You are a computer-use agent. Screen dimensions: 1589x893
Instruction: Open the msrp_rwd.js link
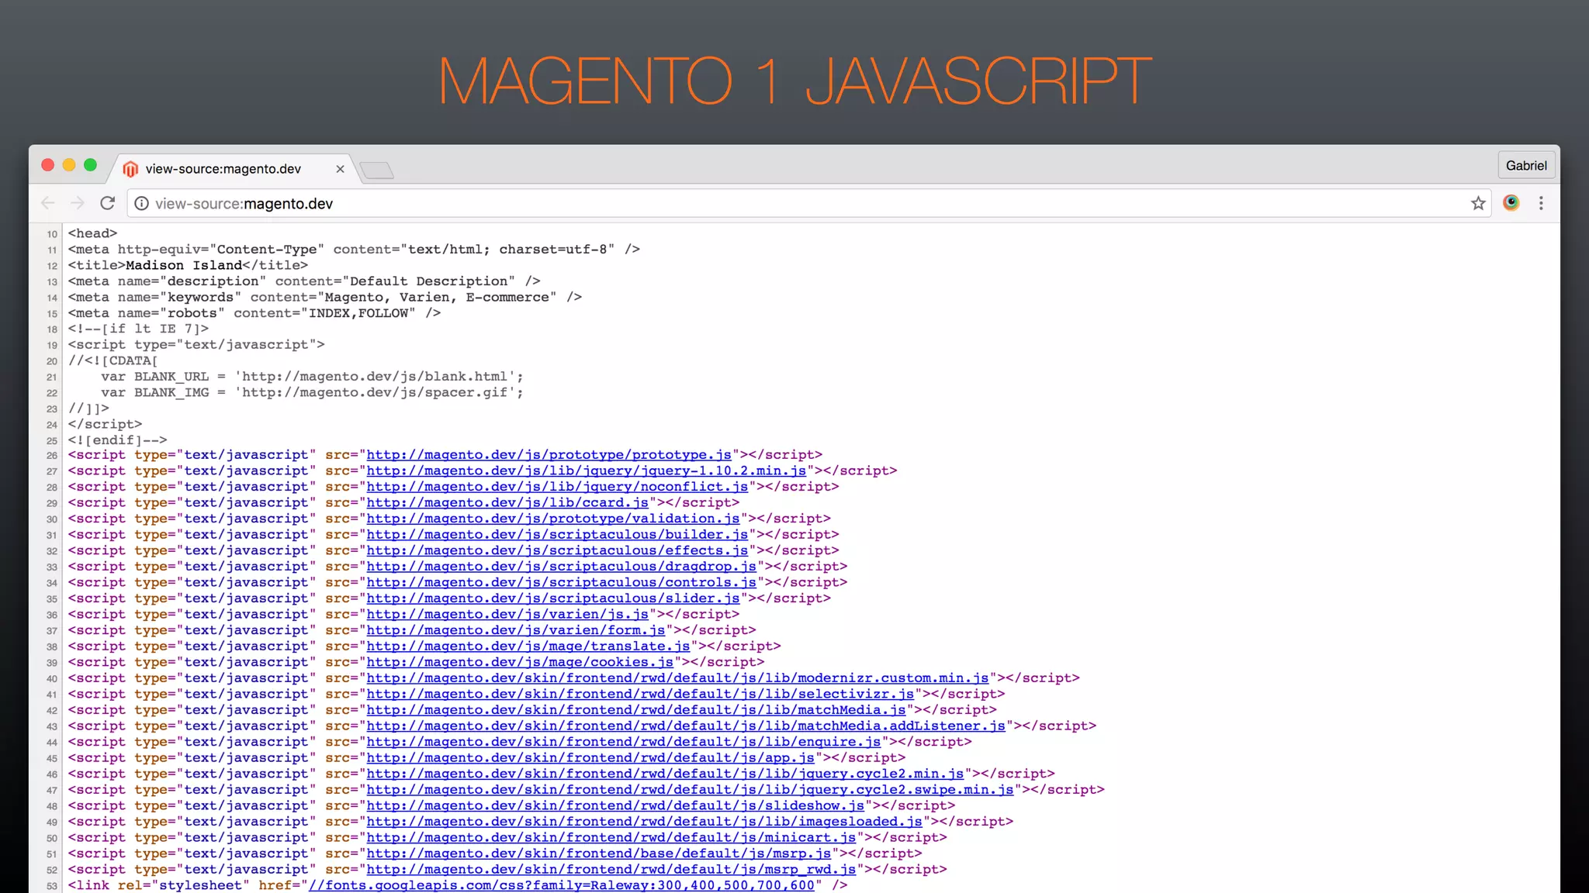[611, 870]
